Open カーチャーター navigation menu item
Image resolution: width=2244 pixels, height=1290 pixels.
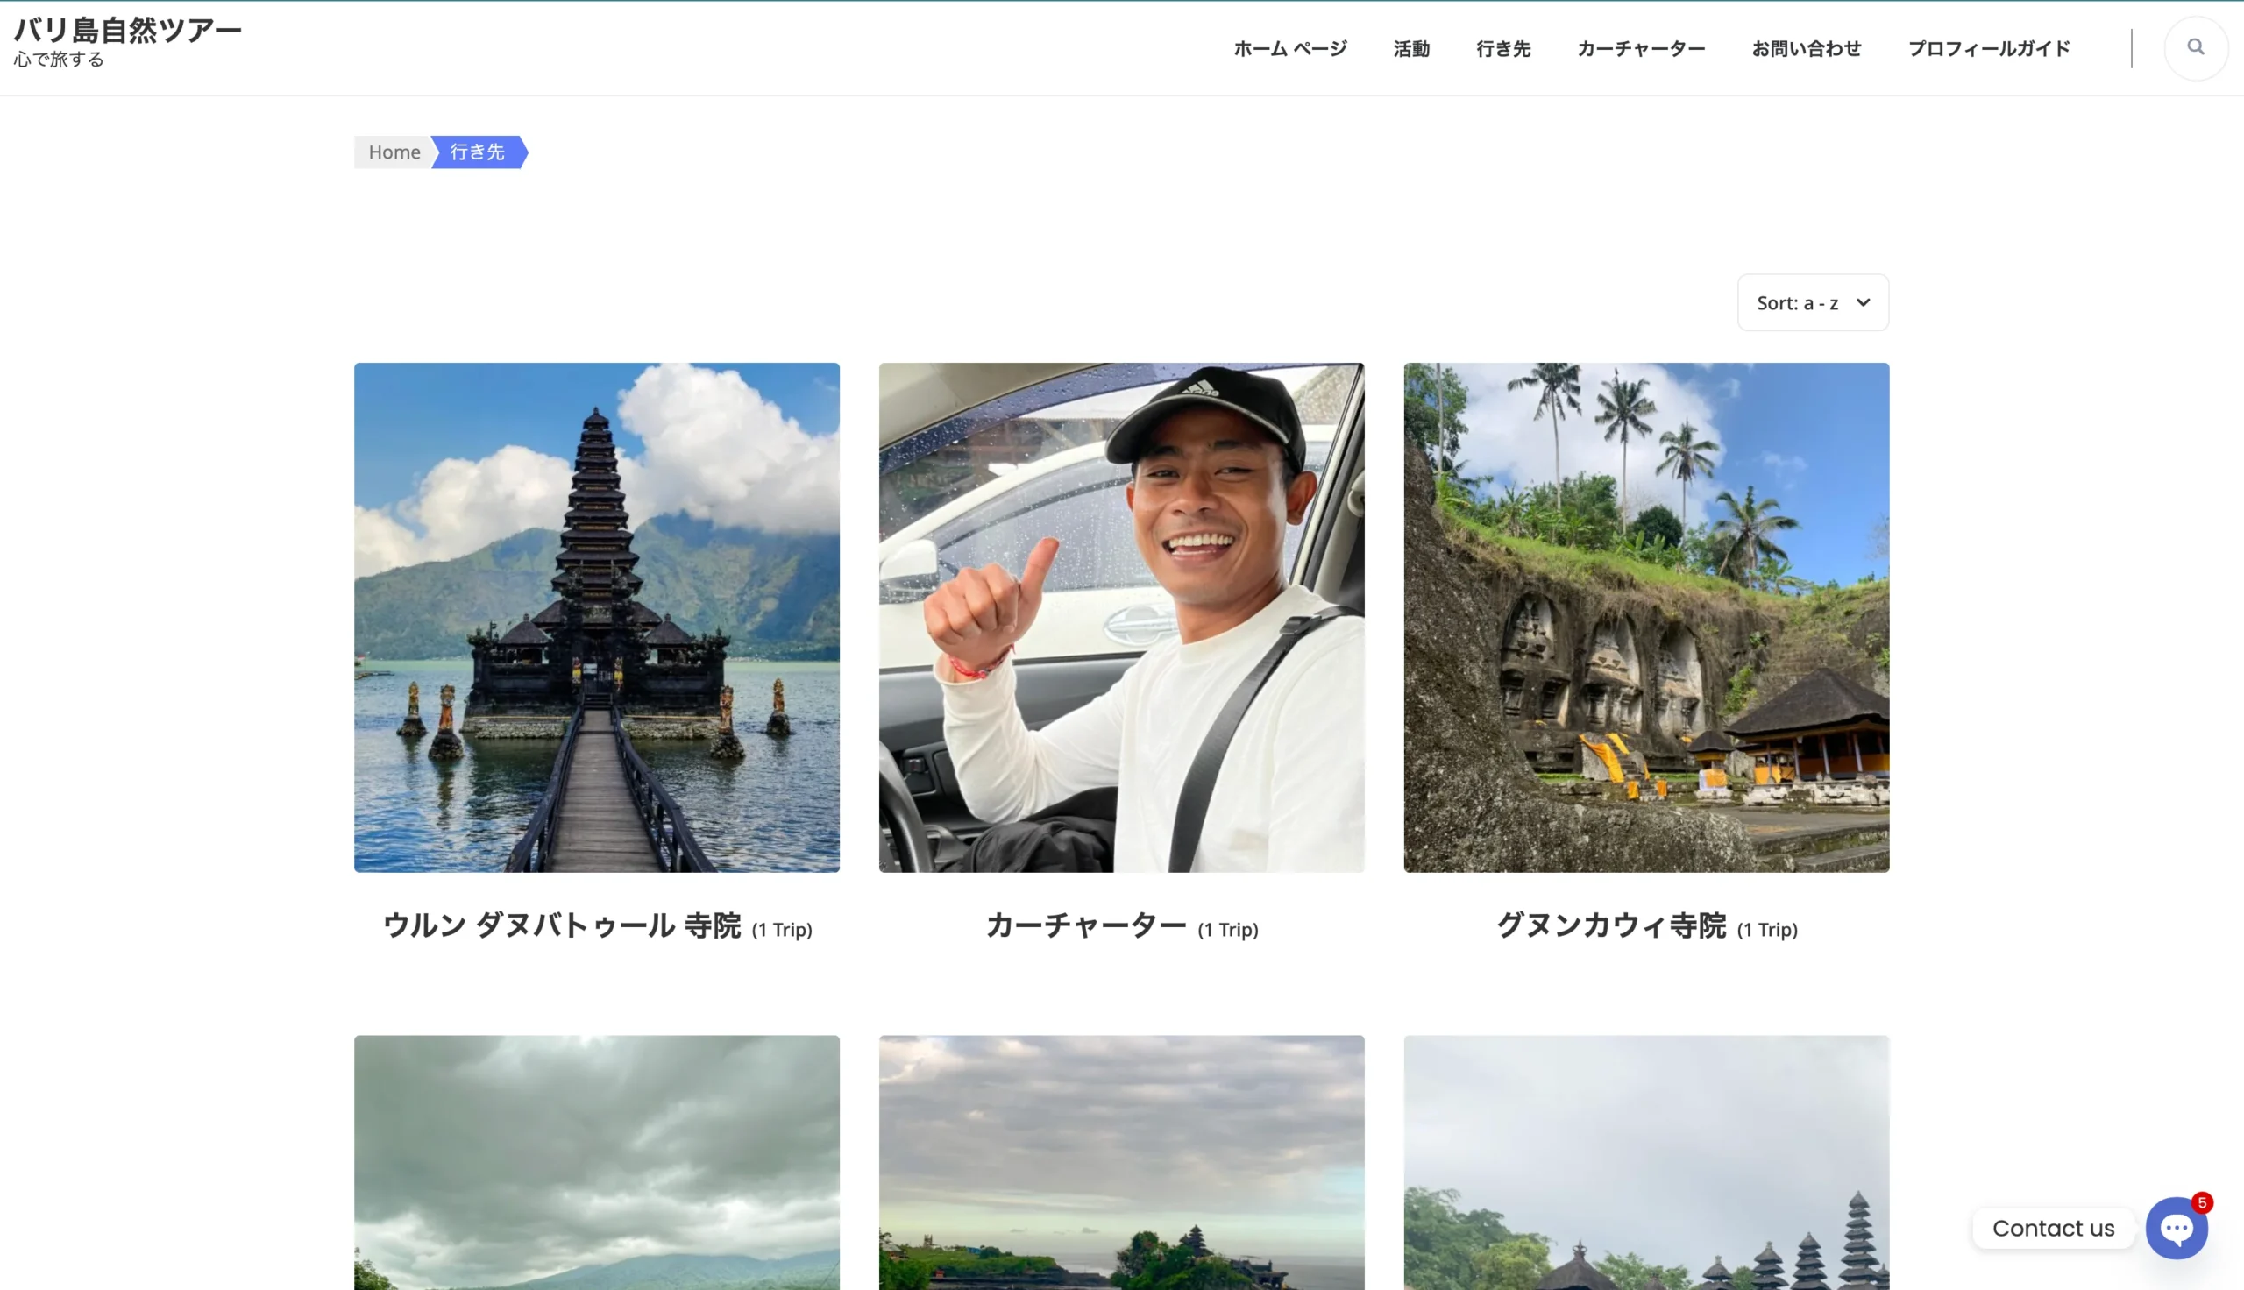point(1641,49)
